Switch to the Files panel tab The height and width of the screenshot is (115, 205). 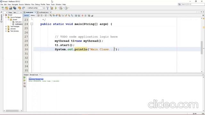(10, 12)
